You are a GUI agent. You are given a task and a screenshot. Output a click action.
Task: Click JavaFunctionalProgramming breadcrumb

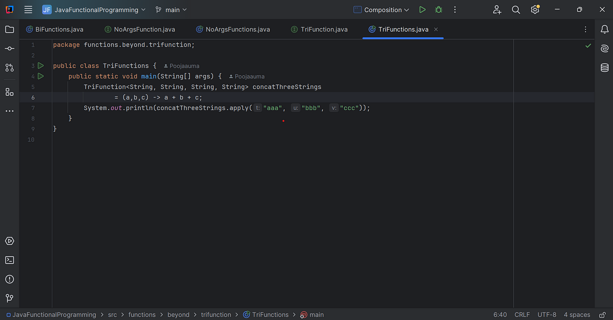point(51,315)
